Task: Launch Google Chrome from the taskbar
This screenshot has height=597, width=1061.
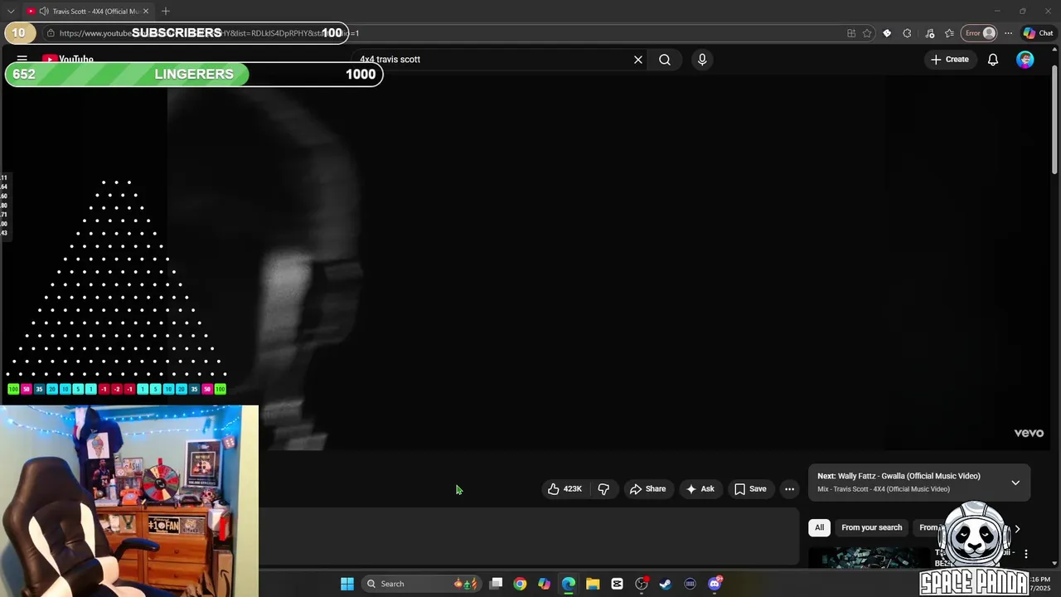Action: [520, 584]
